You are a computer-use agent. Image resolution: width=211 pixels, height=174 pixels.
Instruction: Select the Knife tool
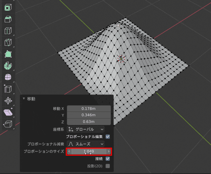(x=8, y=42)
